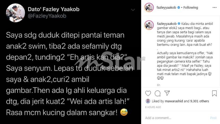This screenshot has width=220, height=124.
Task: Click the 6 HOURS AGO timestamp
Action: pos(153,107)
